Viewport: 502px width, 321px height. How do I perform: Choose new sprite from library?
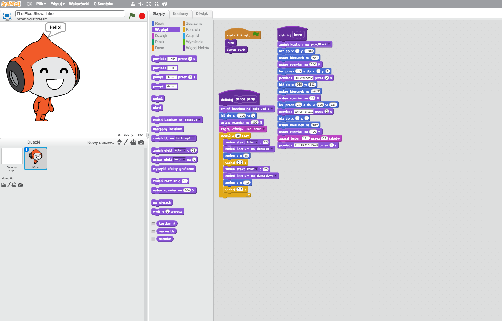coord(119,142)
